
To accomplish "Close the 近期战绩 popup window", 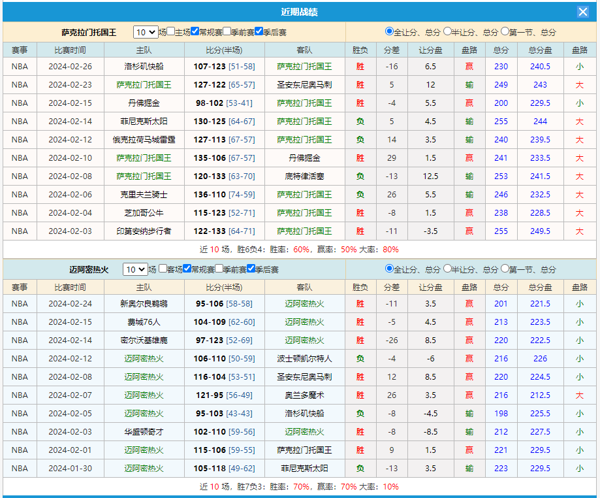I will [x=582, y=12].
